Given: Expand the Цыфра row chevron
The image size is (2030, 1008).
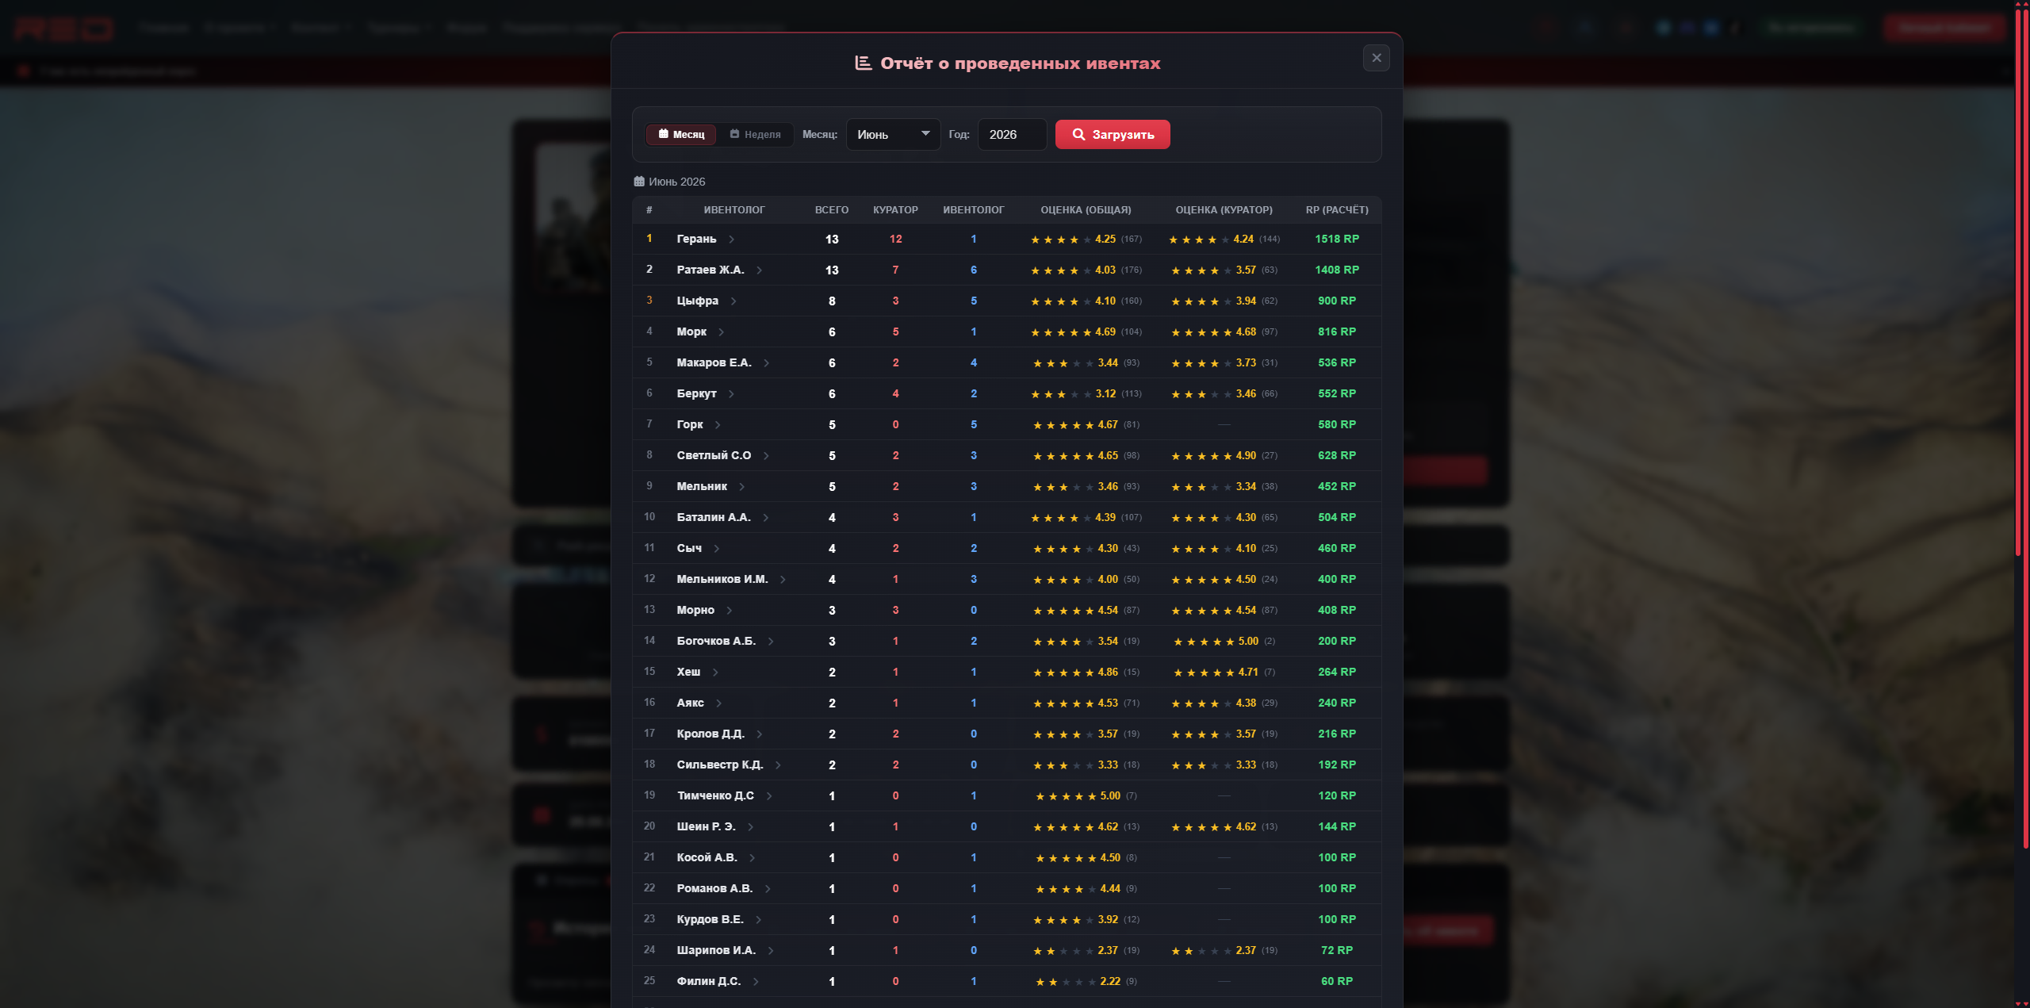Looking at the screenshot, I should [733, 301].
